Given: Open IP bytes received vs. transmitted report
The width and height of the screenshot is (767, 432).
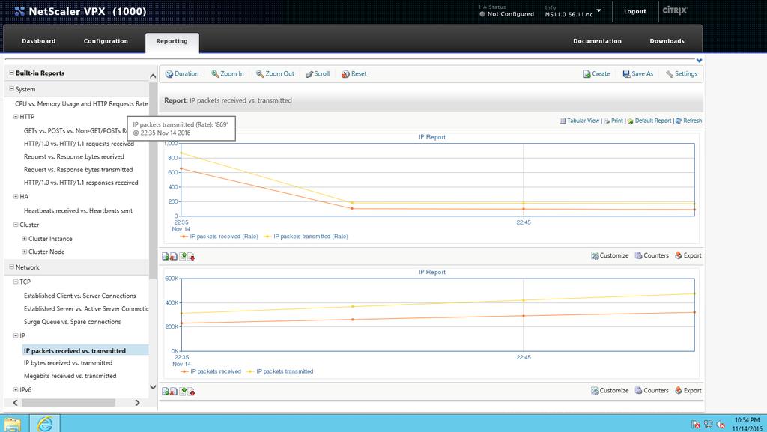Looking at the screenshot, I should click(68, 363).
